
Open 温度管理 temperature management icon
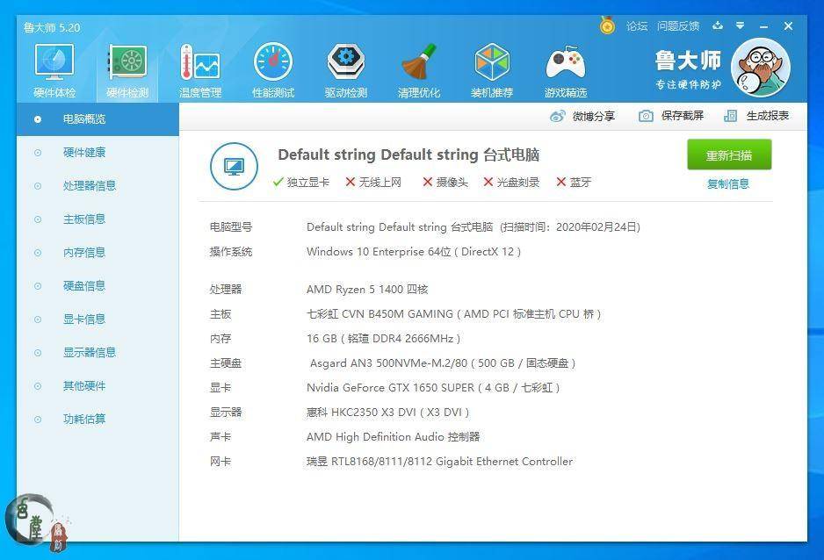[x=200, y=63]
